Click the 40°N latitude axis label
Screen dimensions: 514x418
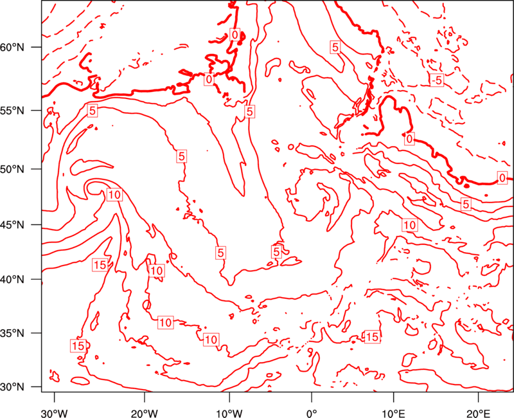point(12,280)
